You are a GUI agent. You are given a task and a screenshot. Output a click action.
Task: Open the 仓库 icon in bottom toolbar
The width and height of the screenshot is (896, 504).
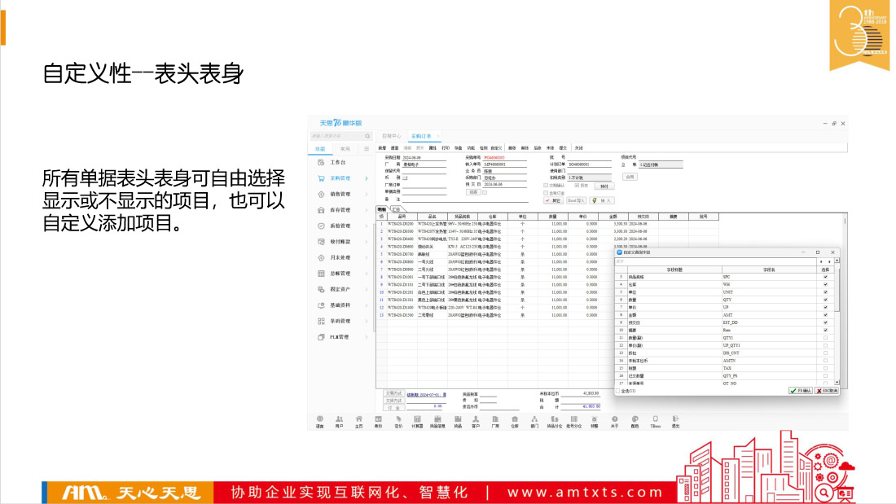(x=514, y=419)
